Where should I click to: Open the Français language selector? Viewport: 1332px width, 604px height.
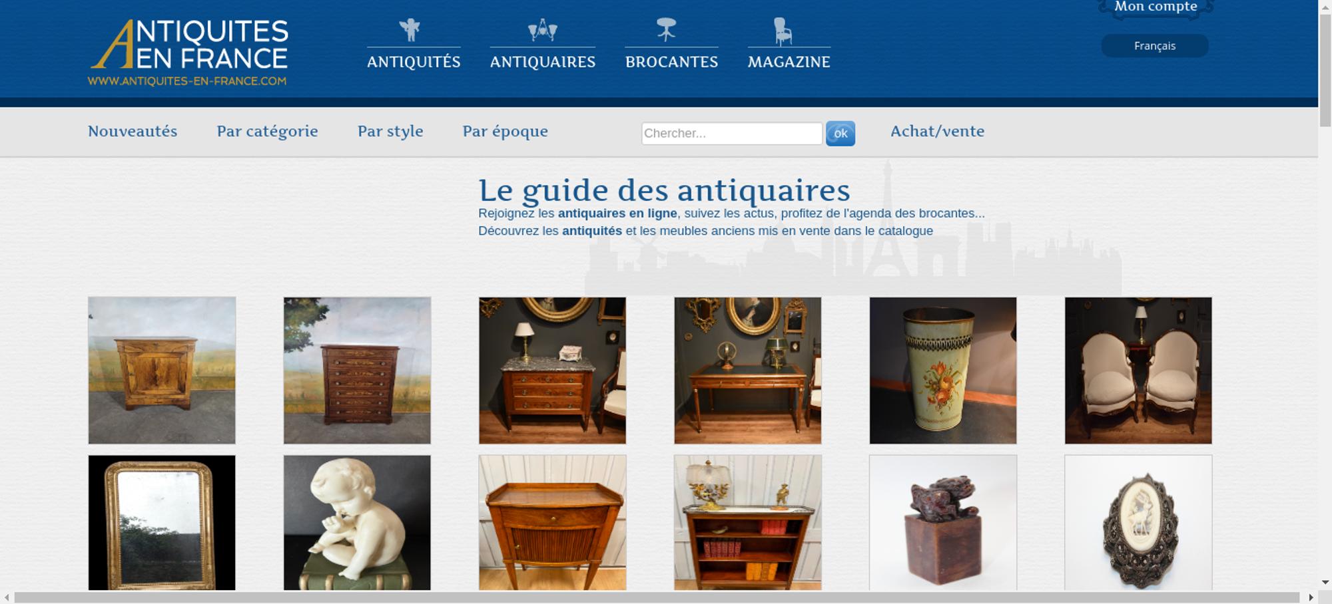tap(1155, 46)
